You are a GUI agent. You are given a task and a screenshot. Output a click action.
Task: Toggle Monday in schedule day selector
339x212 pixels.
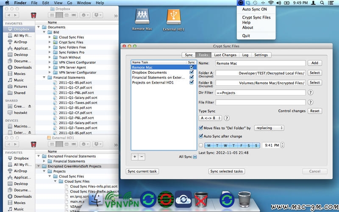tap(208, 145)
